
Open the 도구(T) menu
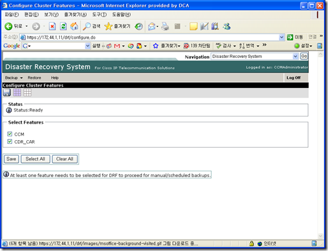coord(100,15)
